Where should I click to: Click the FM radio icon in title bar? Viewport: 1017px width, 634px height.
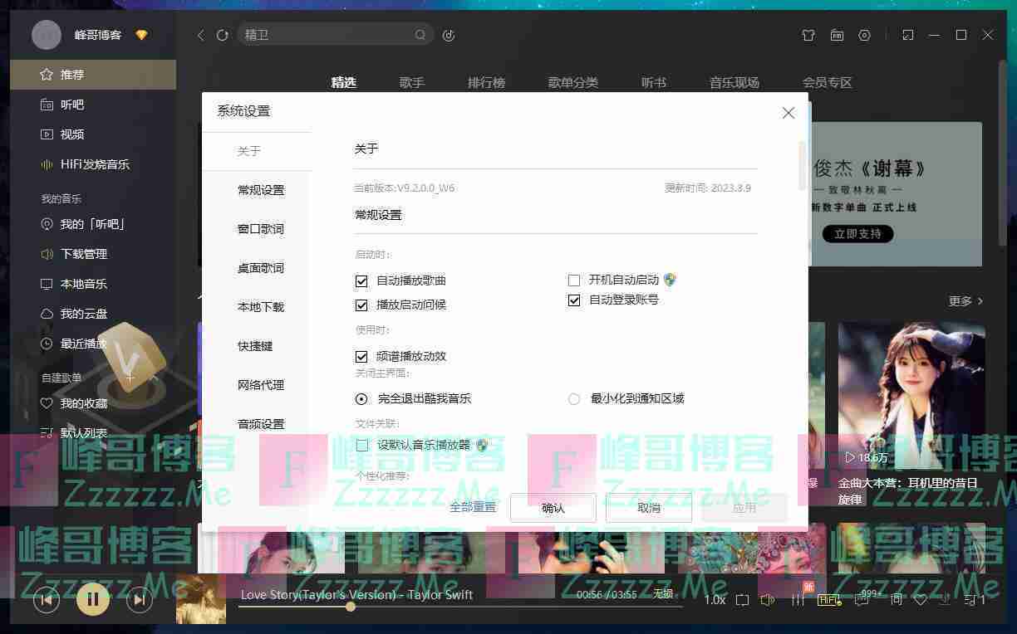[x=837, y=36]
